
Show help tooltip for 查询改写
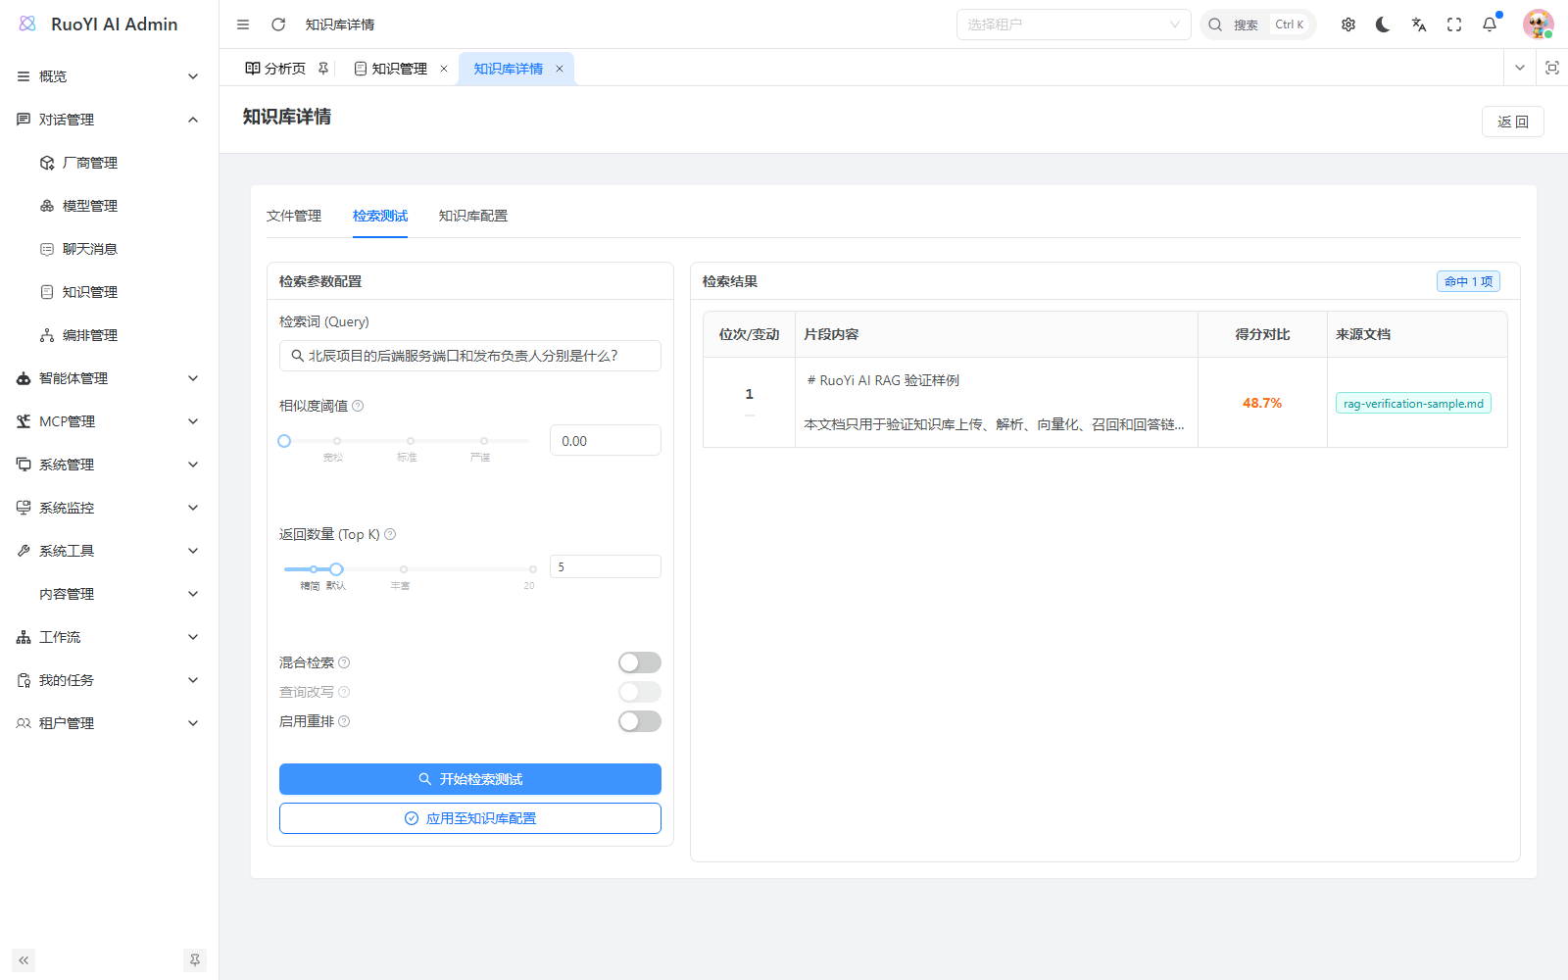(344, 692)
